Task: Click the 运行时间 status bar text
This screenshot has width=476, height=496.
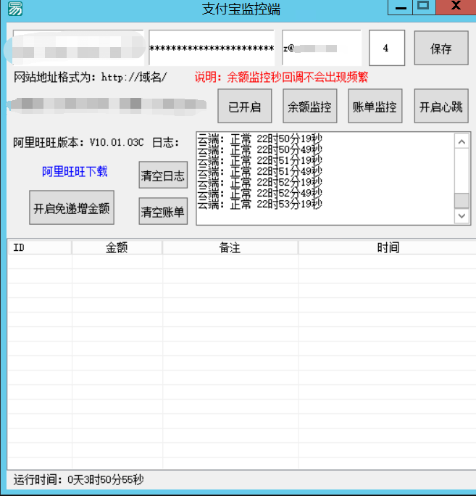Action: click(x=78, y=480)
